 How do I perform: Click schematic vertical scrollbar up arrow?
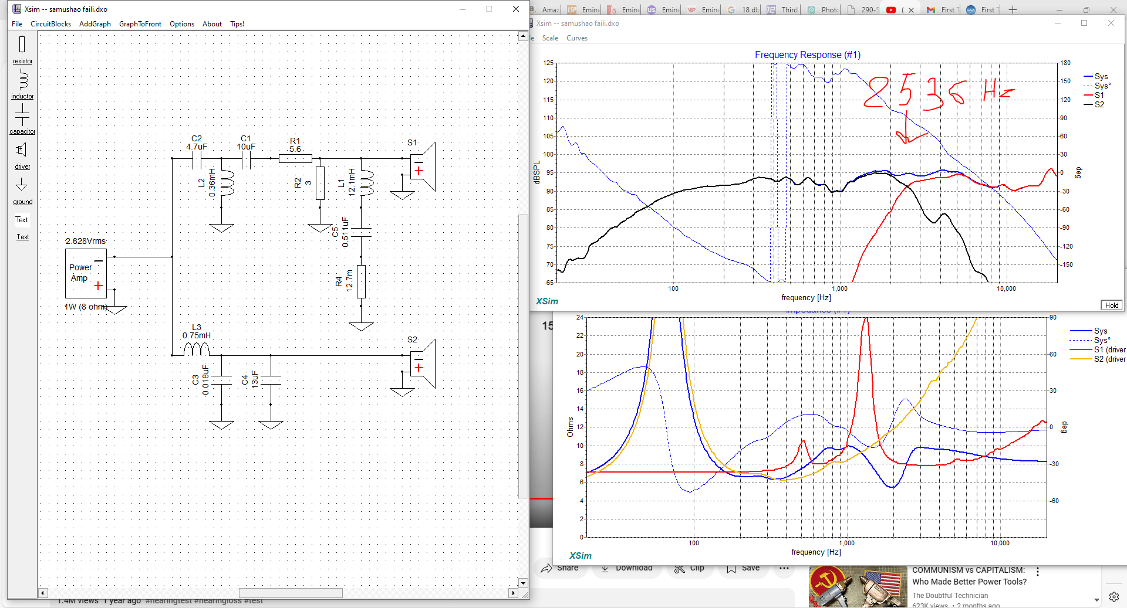tap(523, 36)
